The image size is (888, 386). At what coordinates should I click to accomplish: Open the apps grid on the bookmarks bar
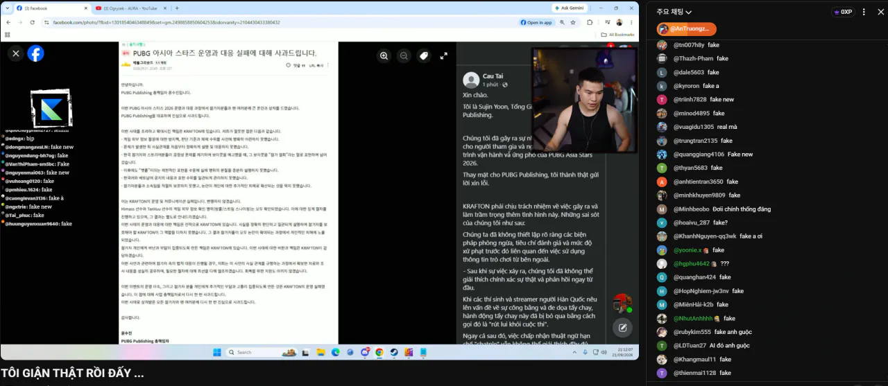[7, 34]
